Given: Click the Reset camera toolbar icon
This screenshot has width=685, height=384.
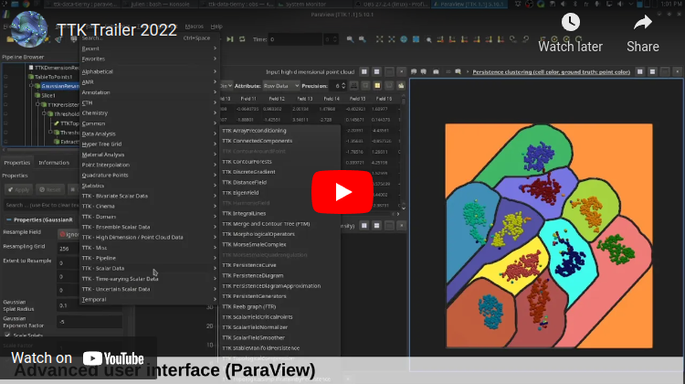Looking at the screenshot, I should [x=379, y=39].
